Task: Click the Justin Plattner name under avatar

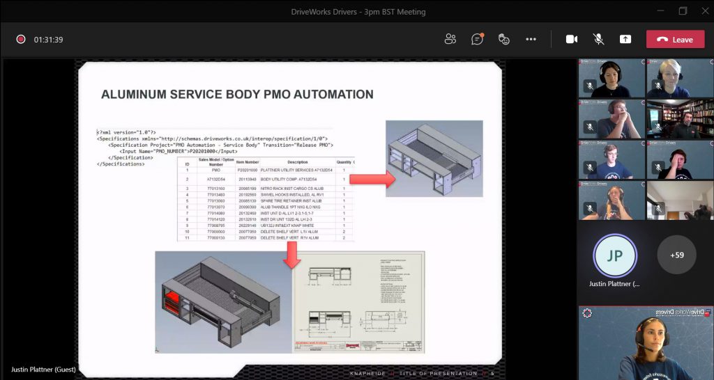Action: point(614,284)
